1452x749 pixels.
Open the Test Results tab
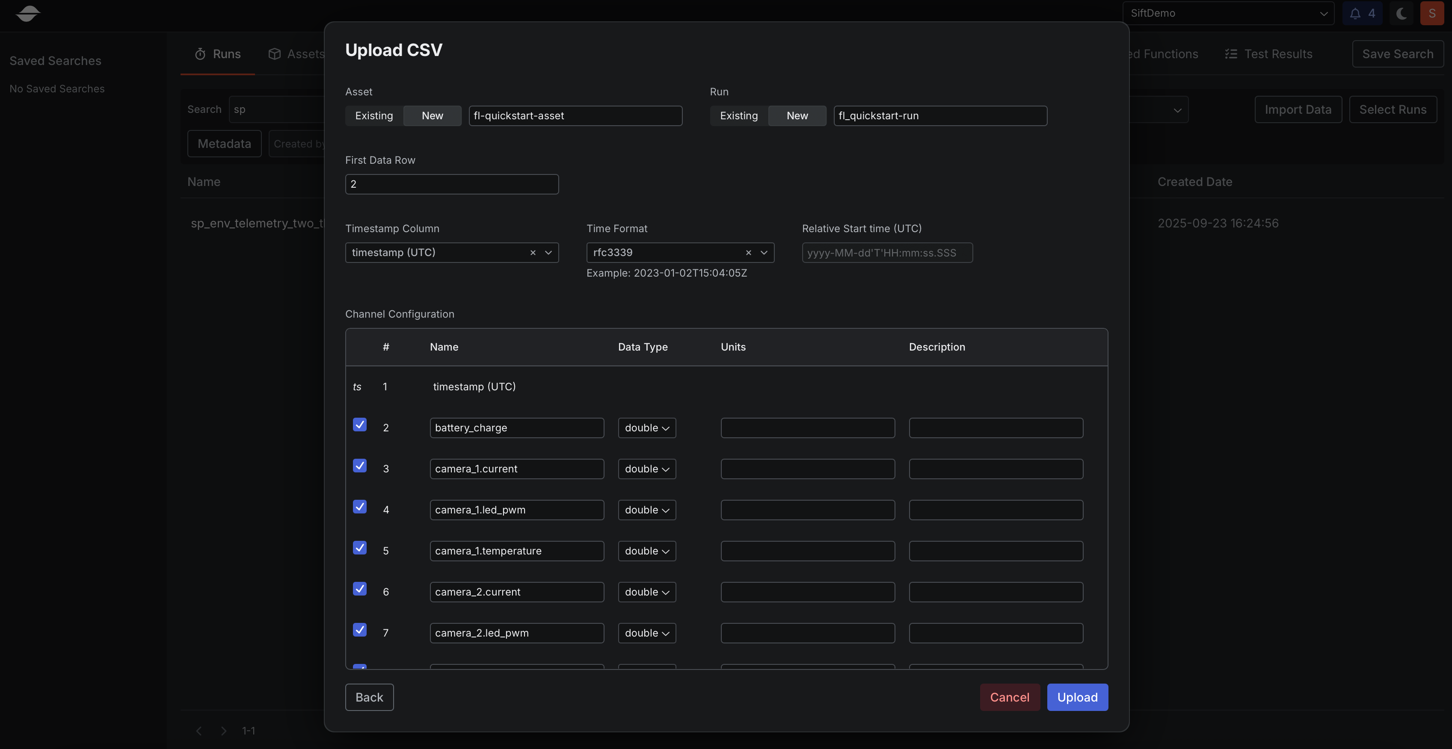pyautogui.click(x=1269, y=54)
